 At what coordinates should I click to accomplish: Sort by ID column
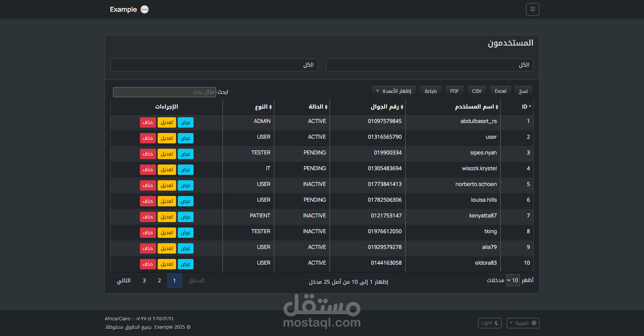(517, 107)
